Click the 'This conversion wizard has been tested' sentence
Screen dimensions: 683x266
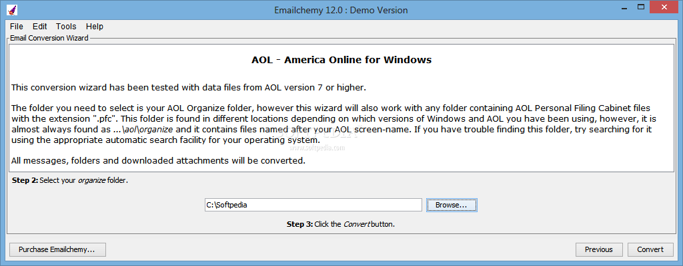(189, 87)
